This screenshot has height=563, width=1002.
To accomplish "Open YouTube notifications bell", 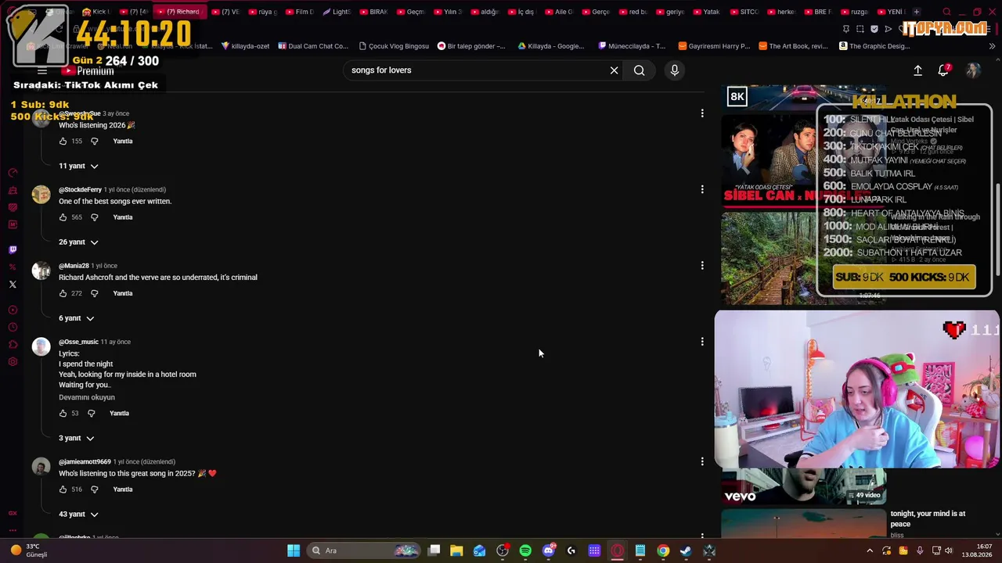I will 943,70.
